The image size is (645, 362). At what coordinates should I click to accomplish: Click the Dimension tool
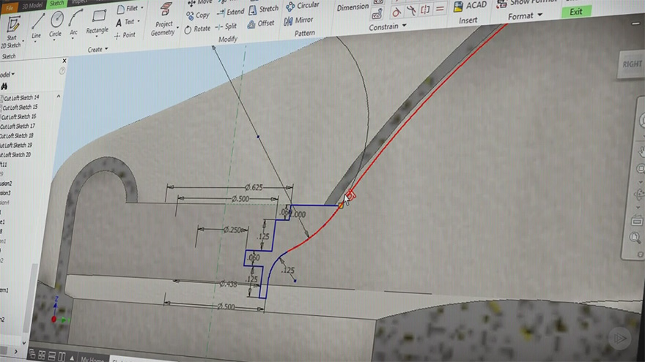tap(353, 7)
